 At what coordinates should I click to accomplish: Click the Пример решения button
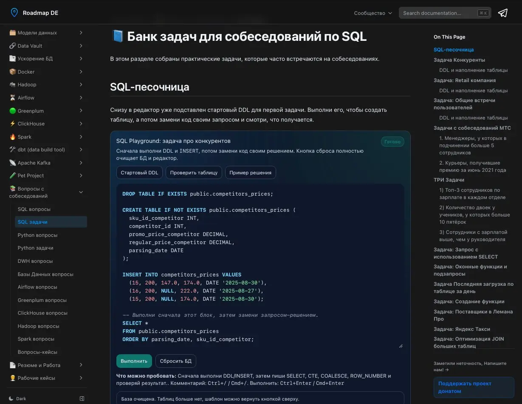[251, 173]
